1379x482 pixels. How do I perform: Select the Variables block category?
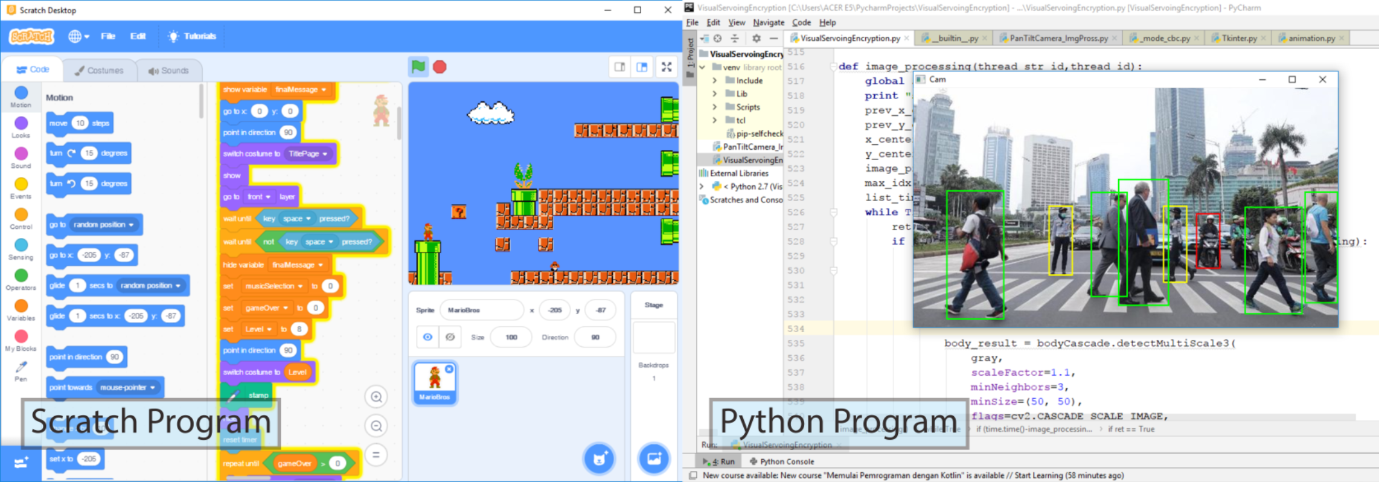(x=21, y=310)
